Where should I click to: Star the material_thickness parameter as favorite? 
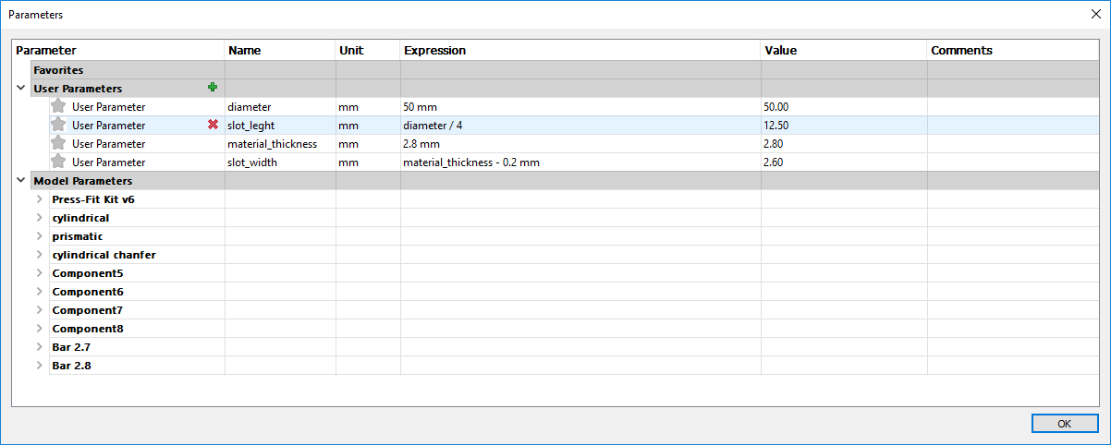pyautogui.click(x=58, y=143)
